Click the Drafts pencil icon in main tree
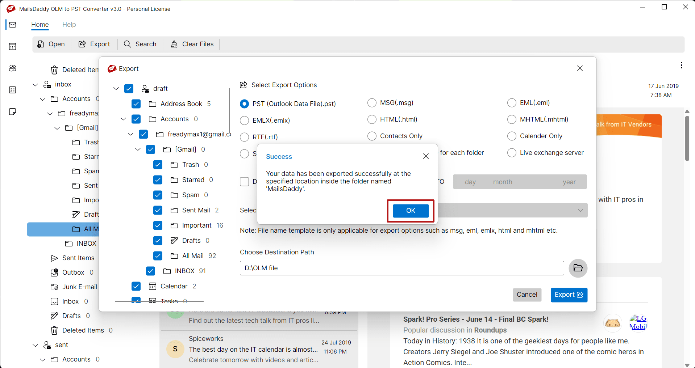The image size is (695, 368). click(x=54, y=316)
